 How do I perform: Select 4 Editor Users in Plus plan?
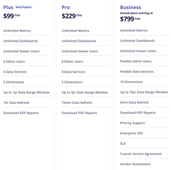[x=14, y=61]
